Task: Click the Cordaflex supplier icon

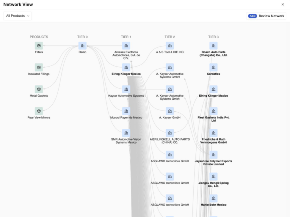Action: [214, 67]
